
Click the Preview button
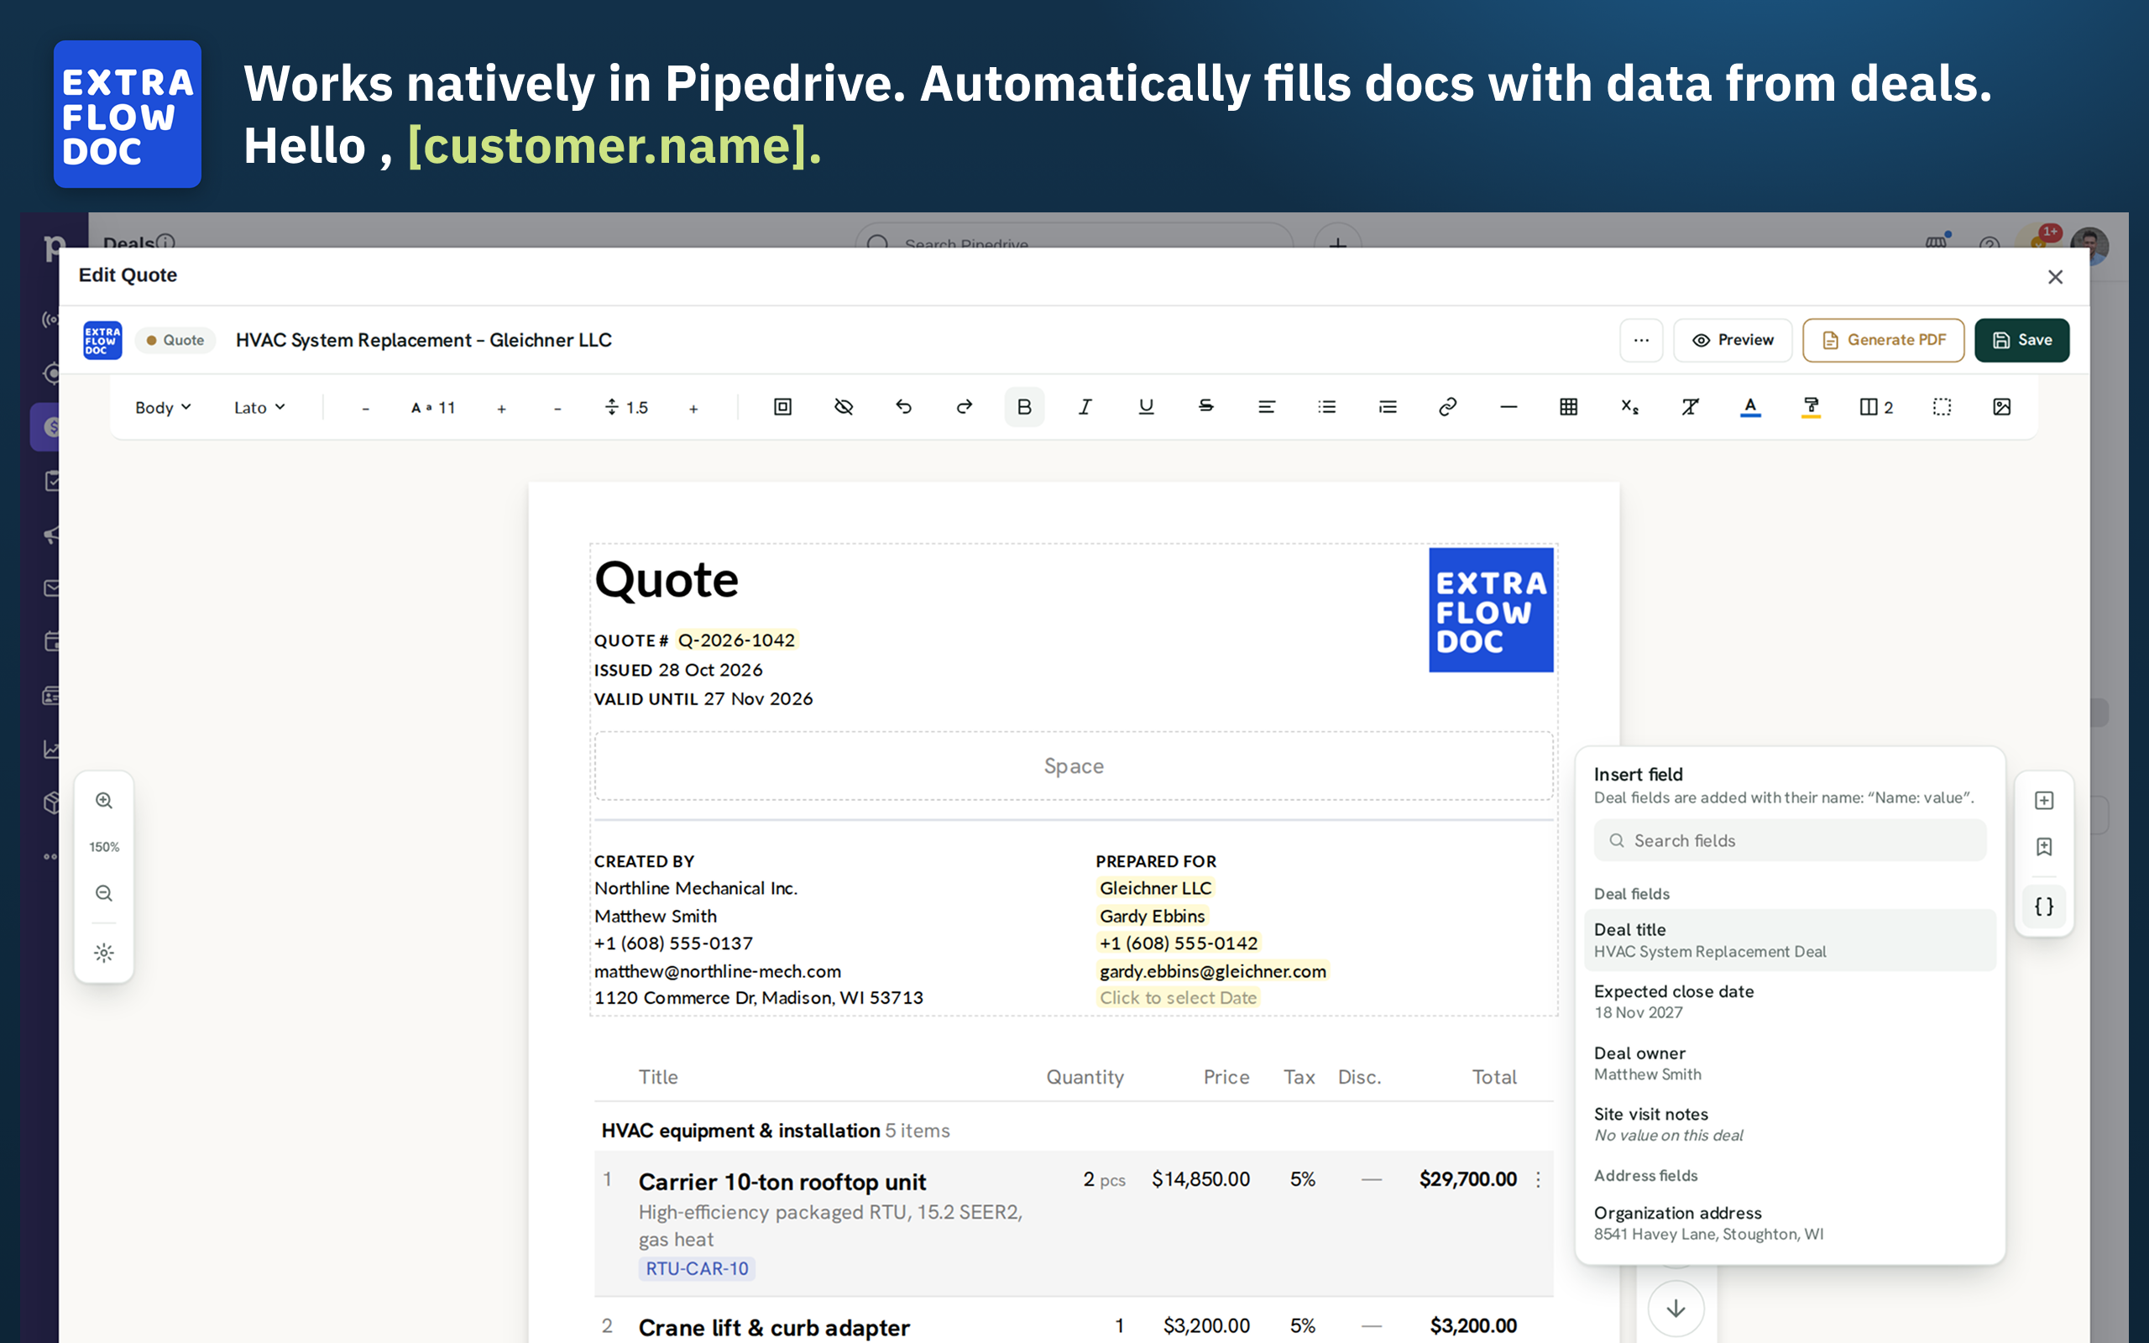1733,340
